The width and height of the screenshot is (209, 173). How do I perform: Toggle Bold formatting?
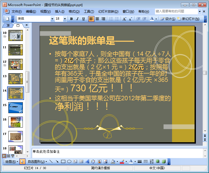click(x=71, y=19)
